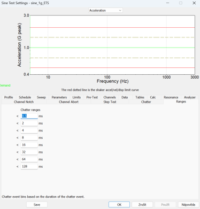Image resolution: width=200 pixels, height=209 pixels.
Task: Click the red dotted line description text
Action: [x=100, y=90]
